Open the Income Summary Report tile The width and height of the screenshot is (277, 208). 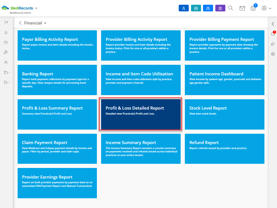click(x=141, y=149)
